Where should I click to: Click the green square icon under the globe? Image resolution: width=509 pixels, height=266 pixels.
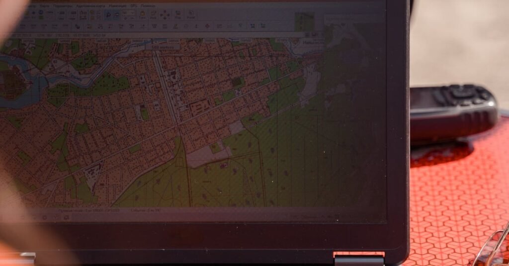[x=41, y=17]
